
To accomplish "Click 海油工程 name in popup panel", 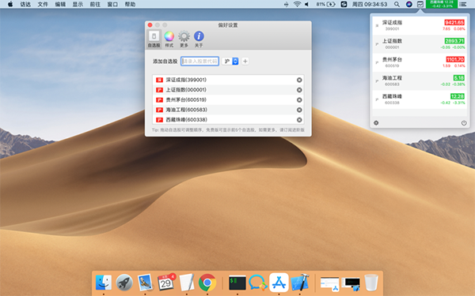I will 392,77.
